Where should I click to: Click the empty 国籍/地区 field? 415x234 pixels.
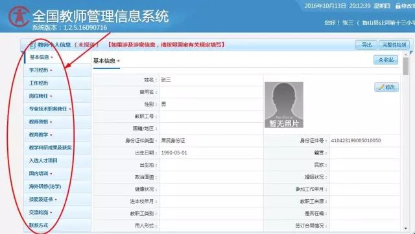pos(211,129)
